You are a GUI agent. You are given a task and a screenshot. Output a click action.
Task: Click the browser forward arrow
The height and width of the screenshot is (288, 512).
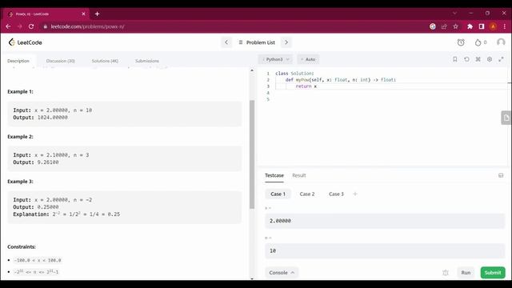20,26
